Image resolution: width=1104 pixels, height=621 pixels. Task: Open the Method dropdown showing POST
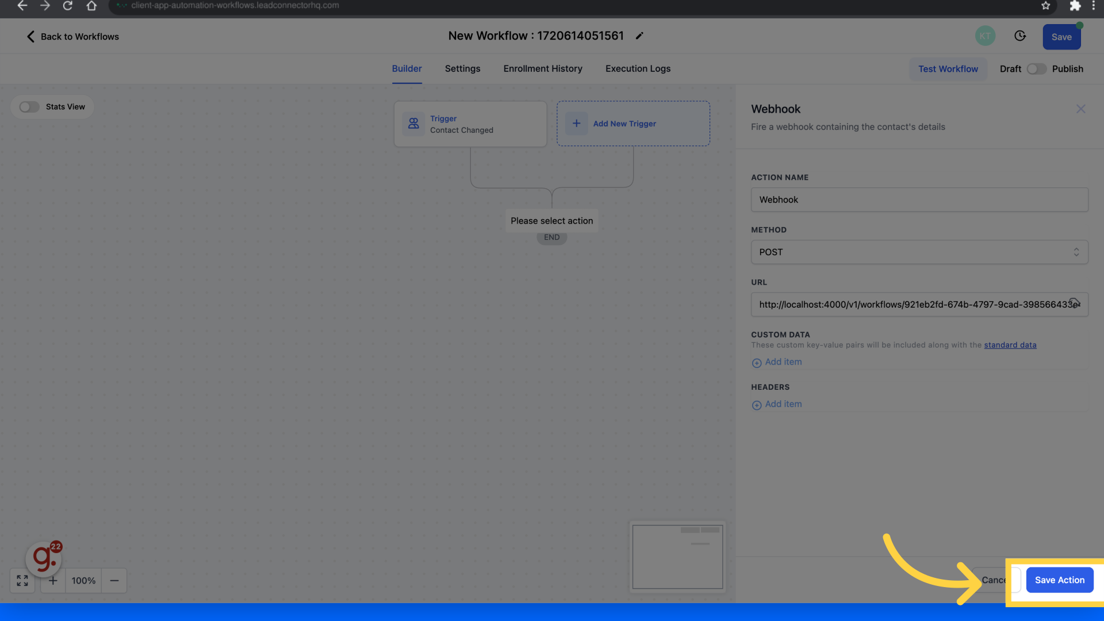(x=919, y=252)
